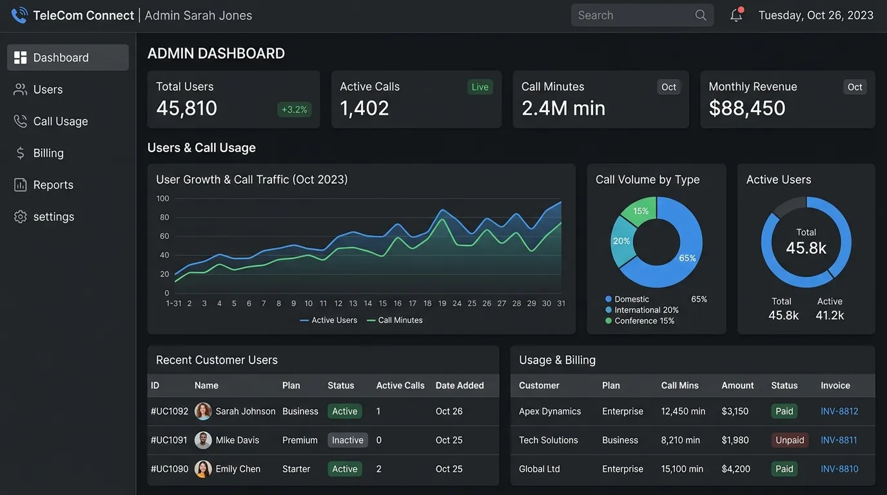Click the 20% International donut segment
887x495 pixels.
click(621, 241)
